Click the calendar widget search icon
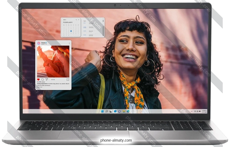This screenshot has width=230, height=147. [x=76, y=20]
